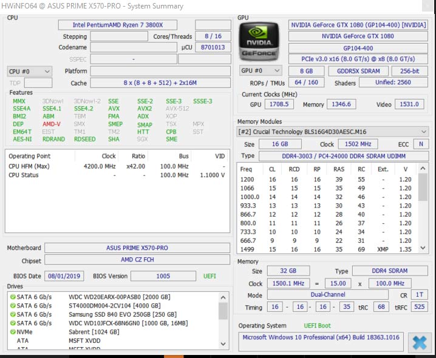Image resolution: width=436 pixels, height=358 pixels.
Task: Open the GPU #0 selector dropdown
Action: pyautogui.click(x=259, y=70)
